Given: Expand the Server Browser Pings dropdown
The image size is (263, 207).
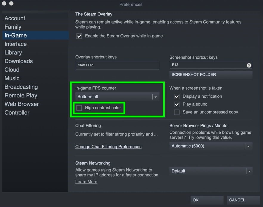Looking at the screenshot, I should tap(211, 146).
